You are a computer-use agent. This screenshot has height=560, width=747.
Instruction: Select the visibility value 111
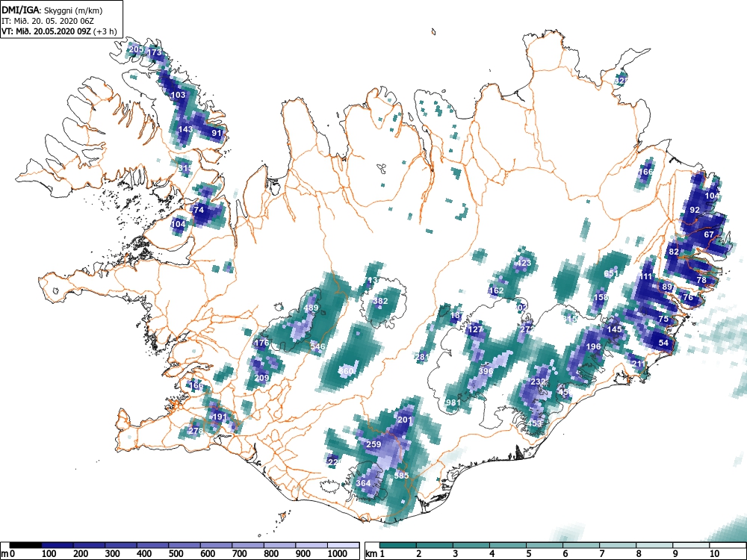click(645, 277)
